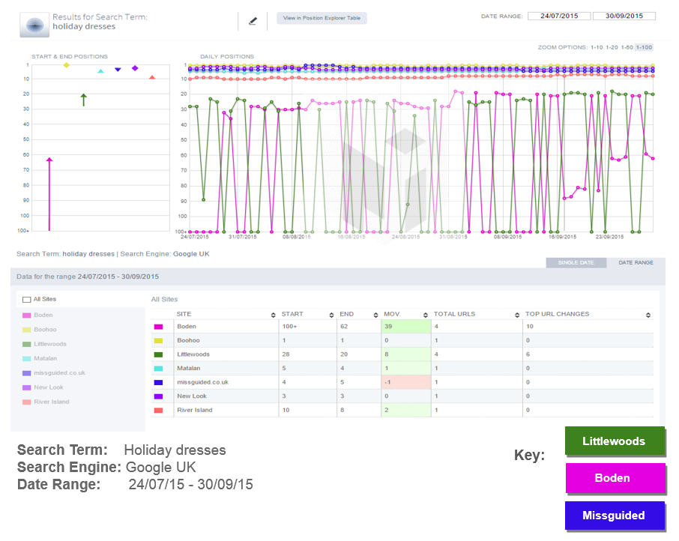
Task: Click green up arrow in start-end chart
Action: click(84, 100)
